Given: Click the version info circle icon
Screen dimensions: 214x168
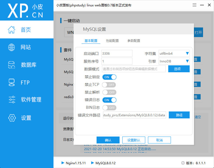Looking at the screenshot, I should click(x=183, y=163).
